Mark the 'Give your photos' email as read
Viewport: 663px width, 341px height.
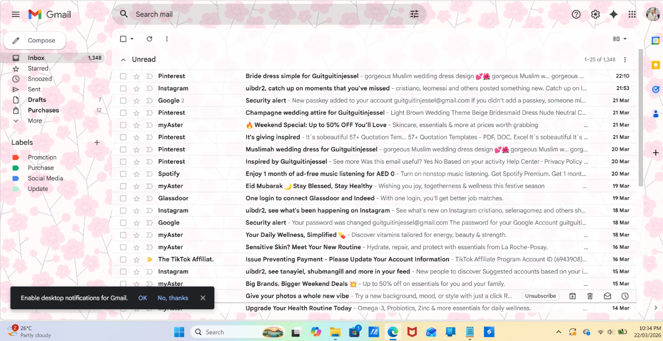(x=607, y=296)
